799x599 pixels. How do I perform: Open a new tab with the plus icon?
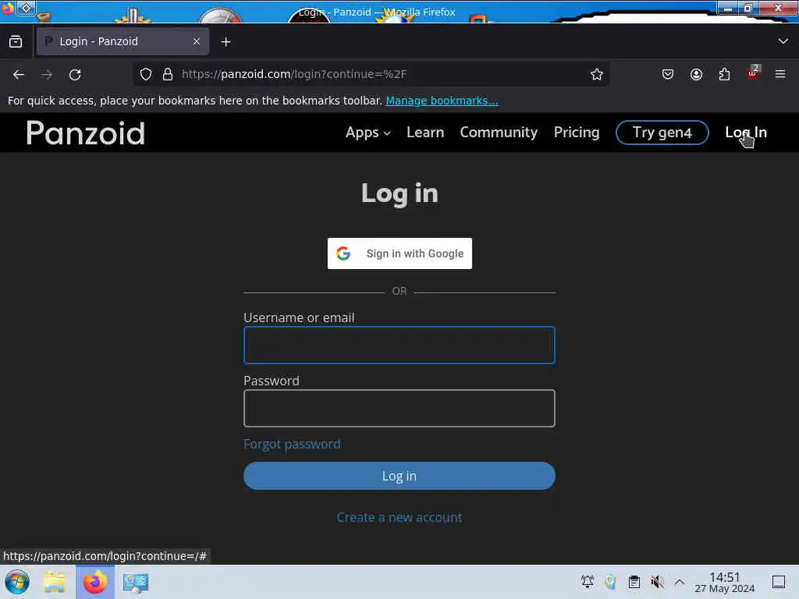225,42
